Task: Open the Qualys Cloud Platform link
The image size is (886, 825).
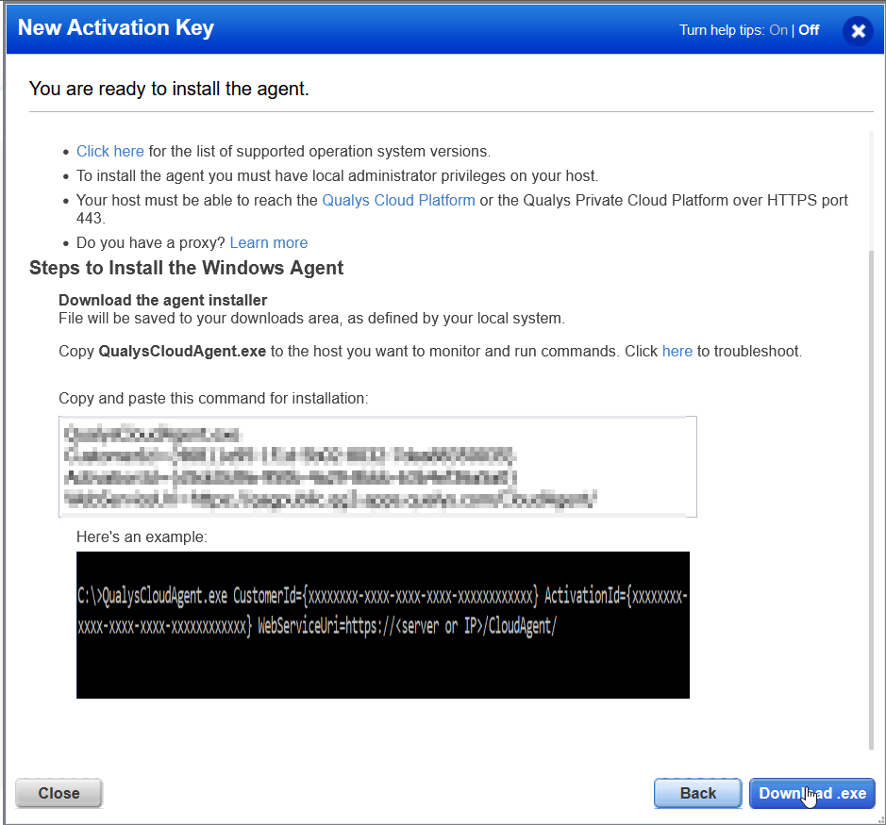Action: click(398, 200)
